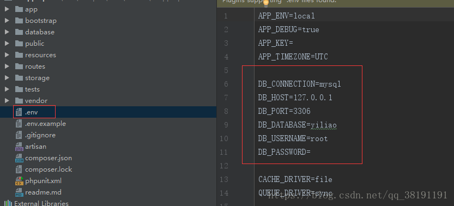The width and height of the screenshot is (454, 206).
Task: Click the composer.json JSON icon
Action: [19, 158]
